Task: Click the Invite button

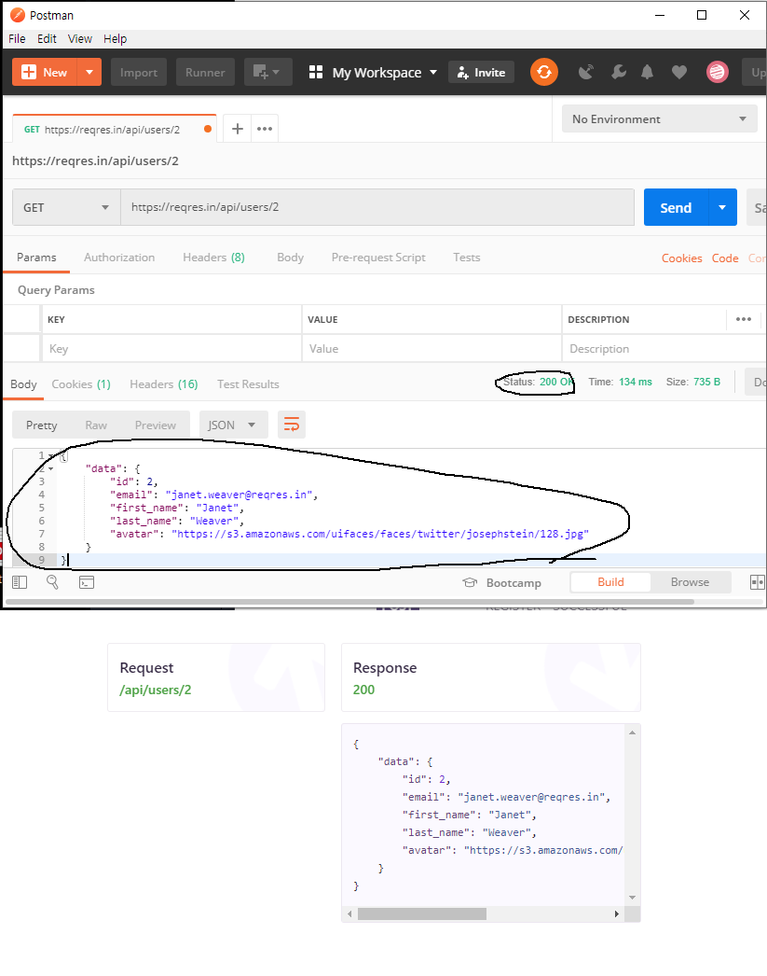Action: (482, 72)
